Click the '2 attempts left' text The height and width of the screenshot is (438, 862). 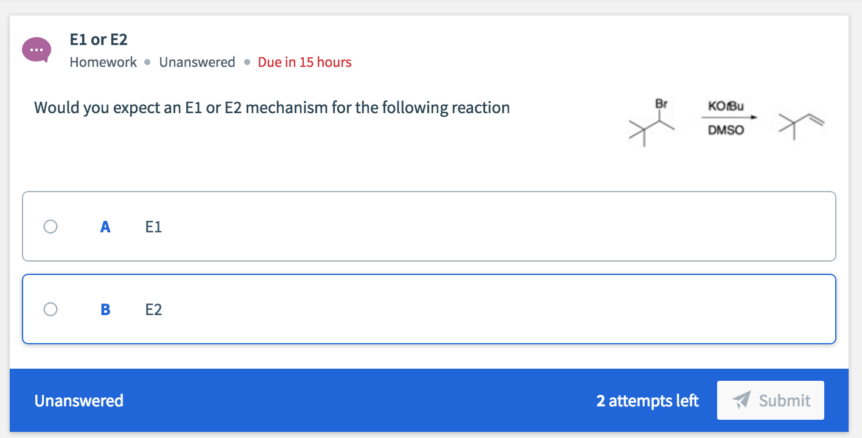647,400
